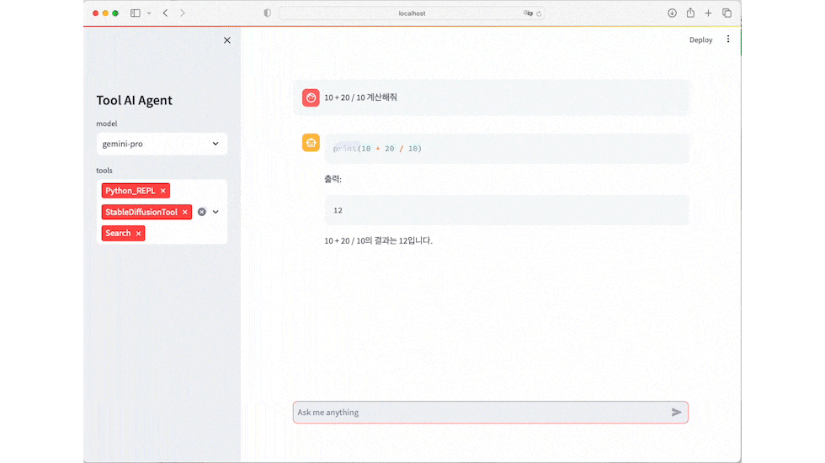Close the sidebar with the X icon
Viewport: 825px width, 463px height.
tap(226, 40)
